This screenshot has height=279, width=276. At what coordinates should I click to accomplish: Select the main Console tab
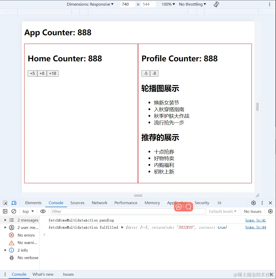pyautogui.click(x=56, y=203)
